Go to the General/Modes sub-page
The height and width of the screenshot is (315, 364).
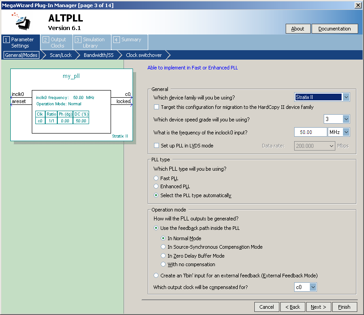click(21, 55)
